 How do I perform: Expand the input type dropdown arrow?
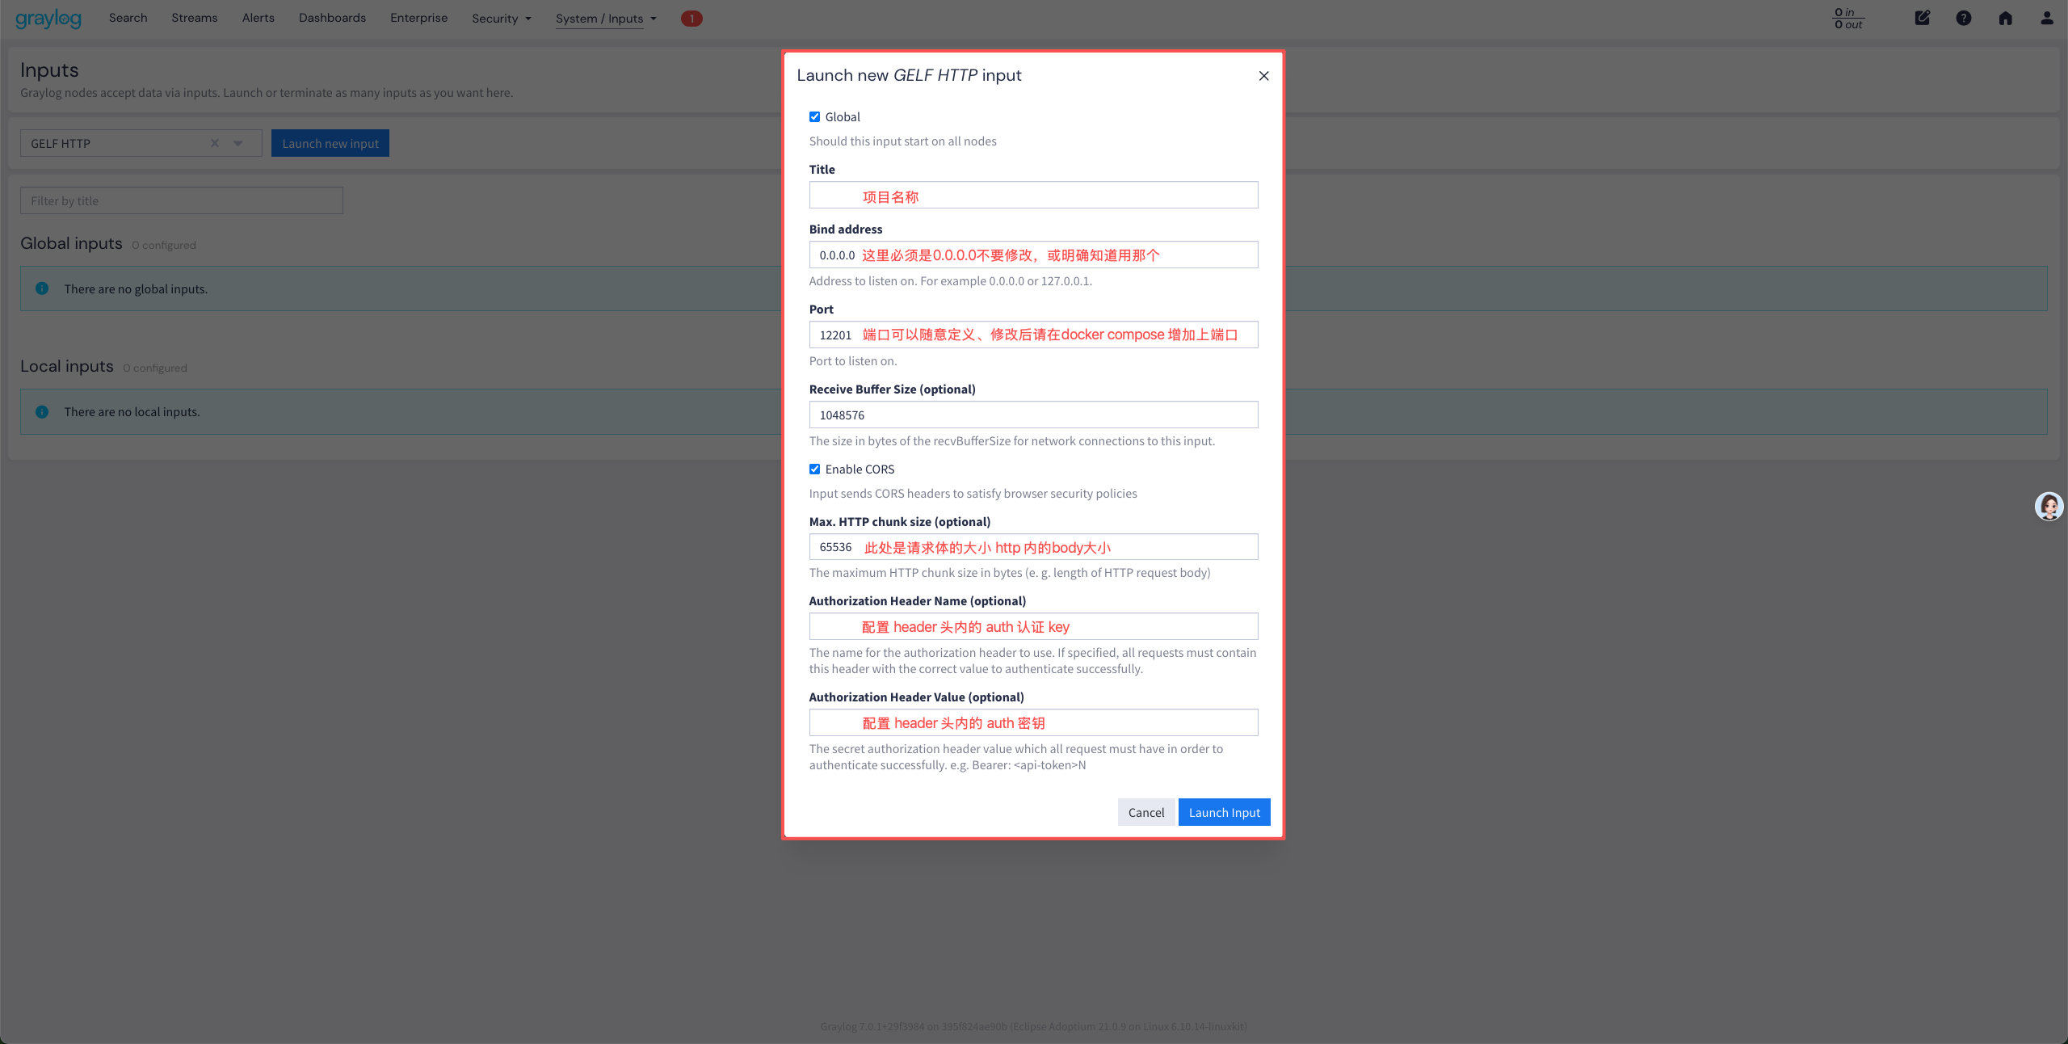pos(238,143)
